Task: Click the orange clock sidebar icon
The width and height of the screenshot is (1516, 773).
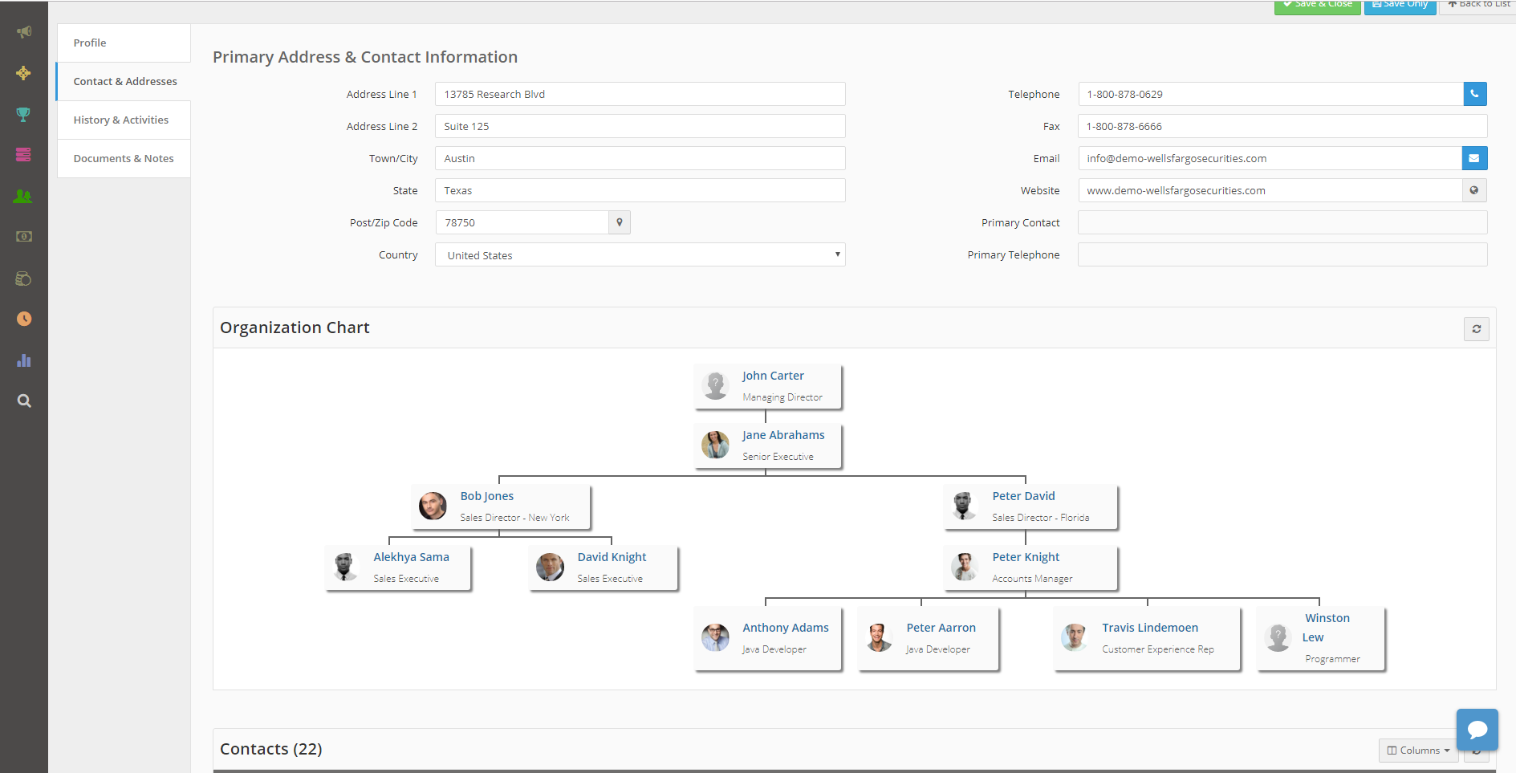Action: click(x=24, y=319)
